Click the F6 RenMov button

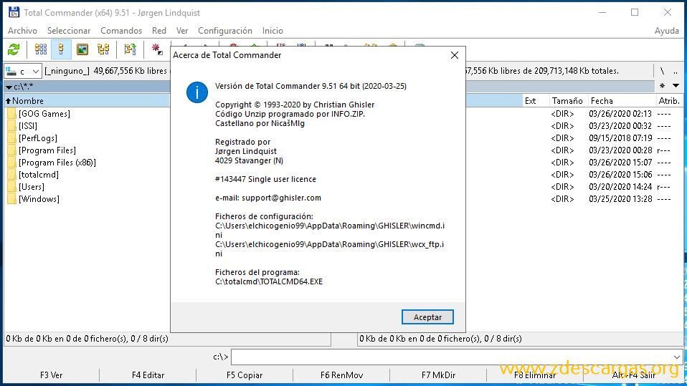pyautogui.click(x=342, y=375)
